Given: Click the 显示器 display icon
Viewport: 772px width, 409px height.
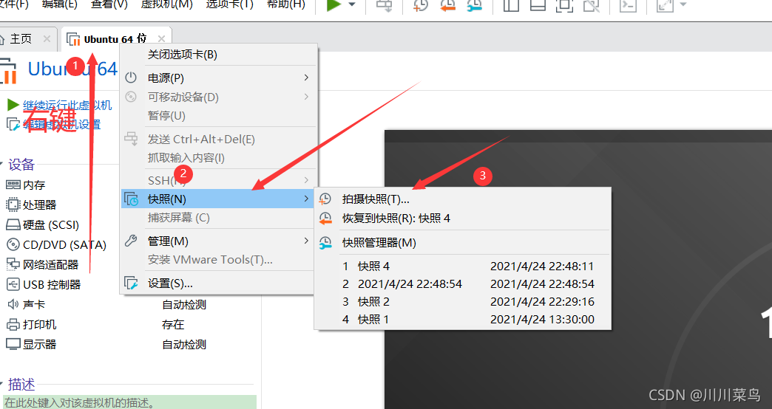Looking at the screenshot, I should (13, 344).
